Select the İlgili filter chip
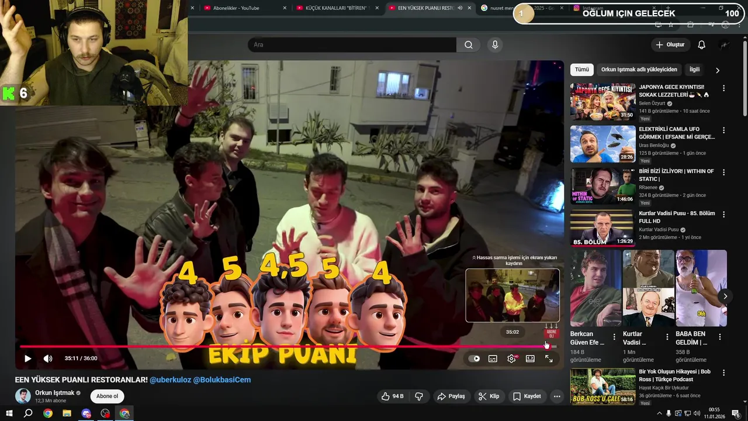 [x=694, y=70]
